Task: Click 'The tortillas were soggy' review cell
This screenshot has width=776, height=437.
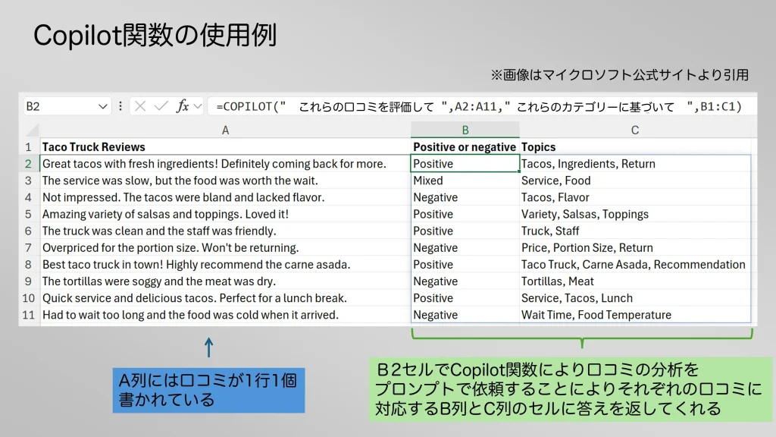Action: tap(225, 281)
